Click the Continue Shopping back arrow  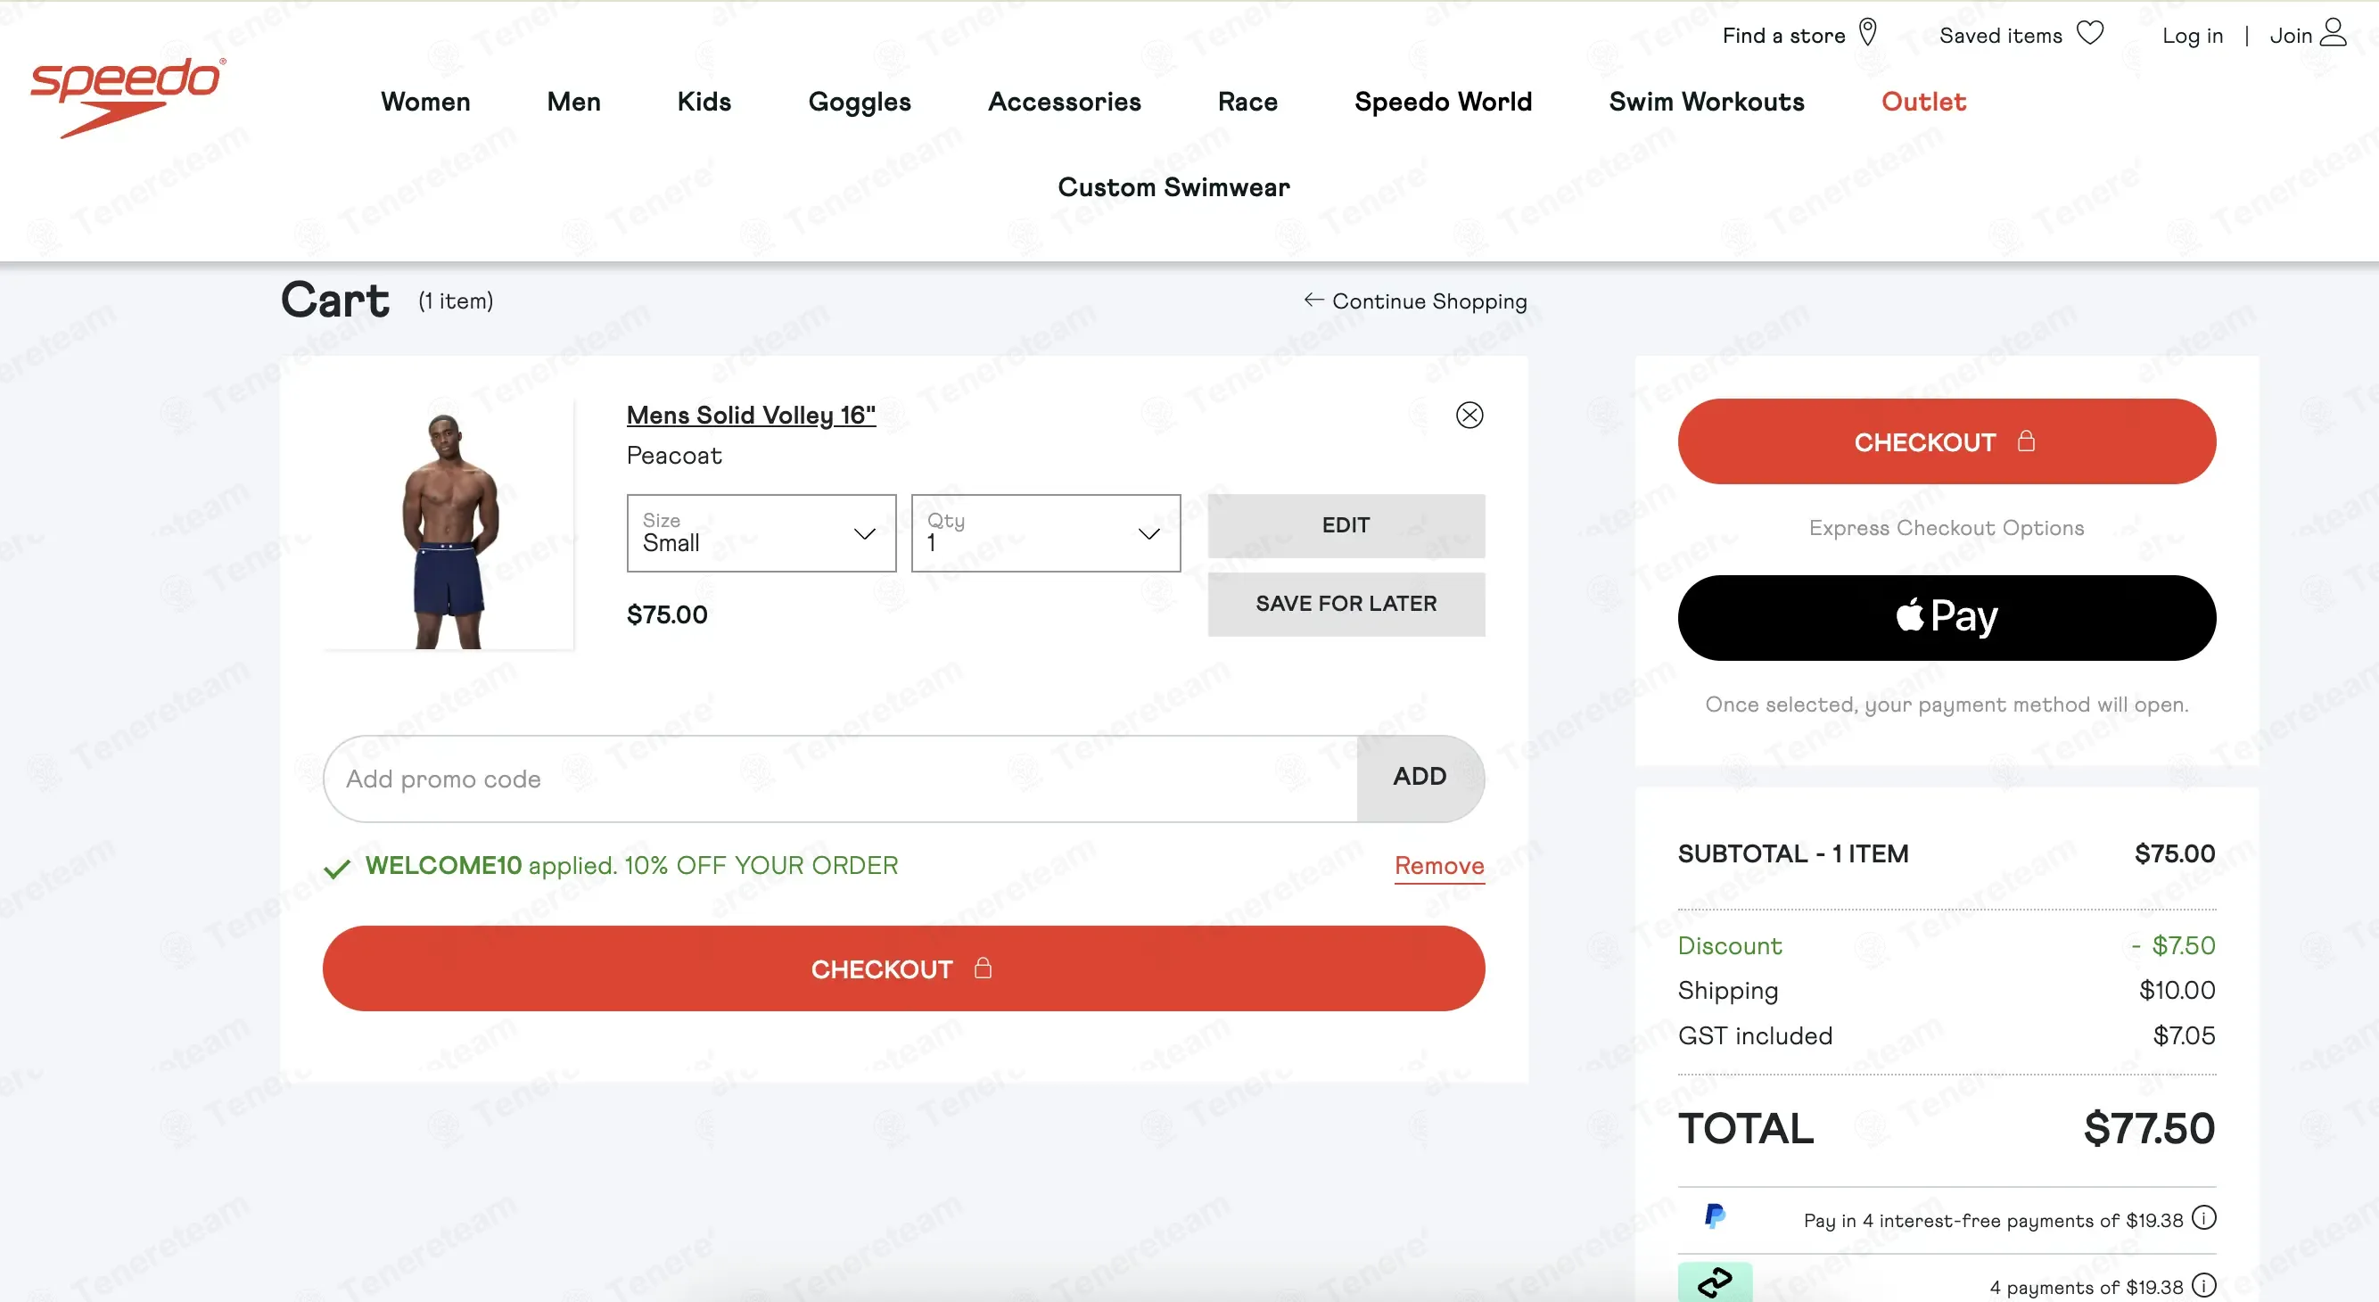(x=1313, y=301)
